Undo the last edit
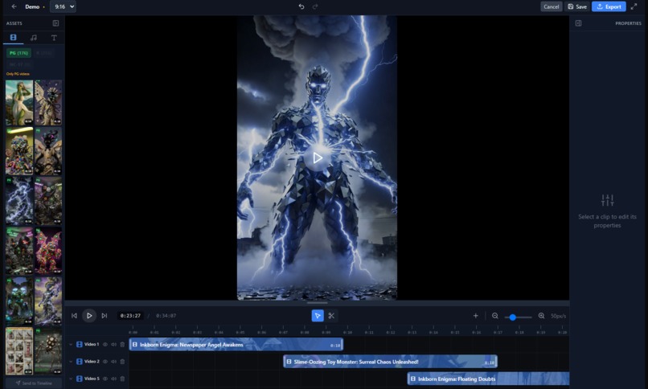The width and height of the screenshot is (648, 389). tap(301, 6)
